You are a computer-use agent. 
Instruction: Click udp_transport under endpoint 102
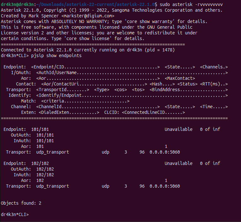click(53, 186)
